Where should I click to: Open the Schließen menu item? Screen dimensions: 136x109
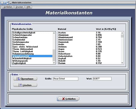click(x=8, y=7)
